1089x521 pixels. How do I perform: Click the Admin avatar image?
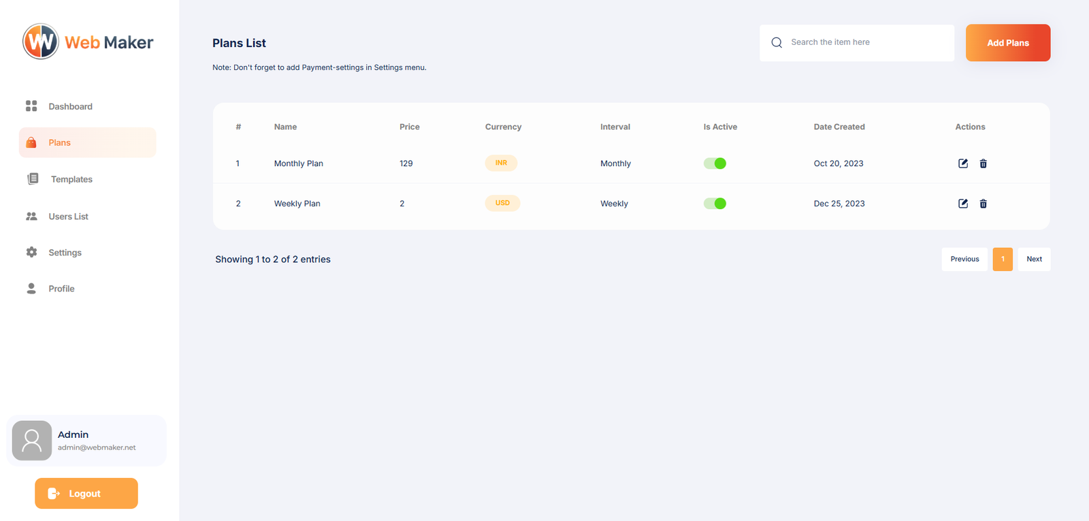(32, 441)
